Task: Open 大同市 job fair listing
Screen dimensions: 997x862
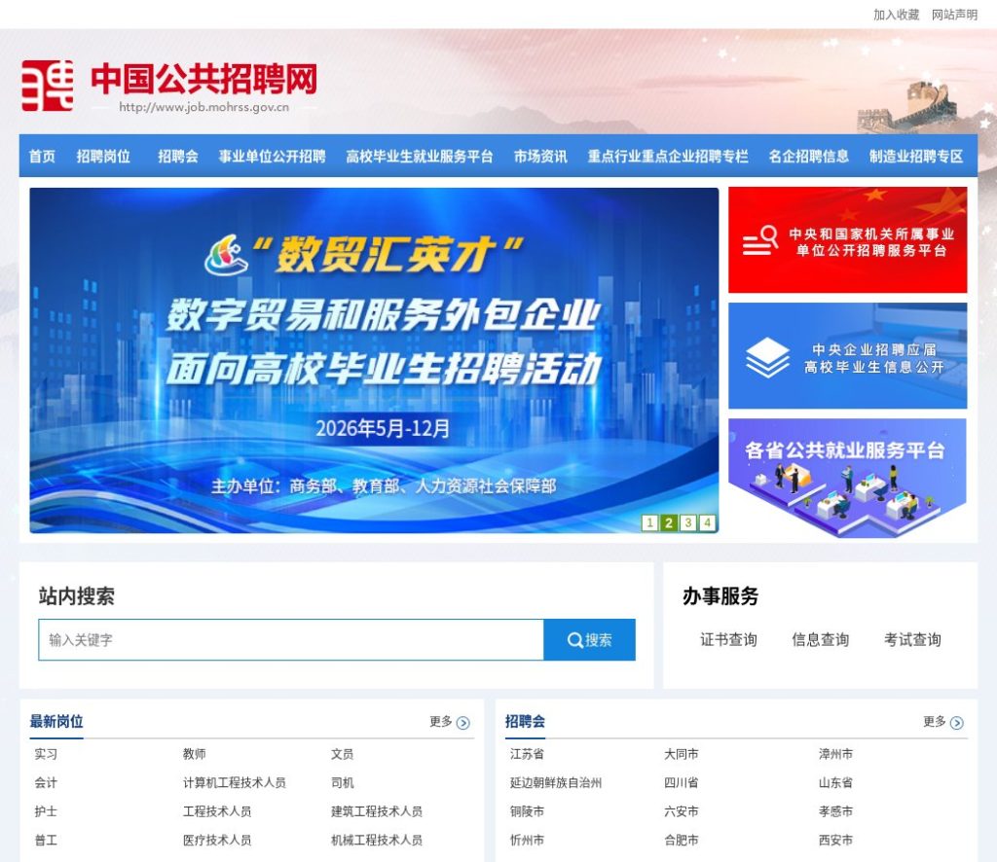Action: pyautogui.click(x=681, y=754)
